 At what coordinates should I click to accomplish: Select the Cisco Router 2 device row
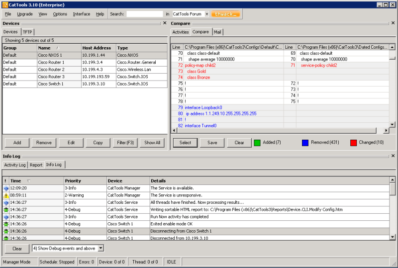pos(85,70)
